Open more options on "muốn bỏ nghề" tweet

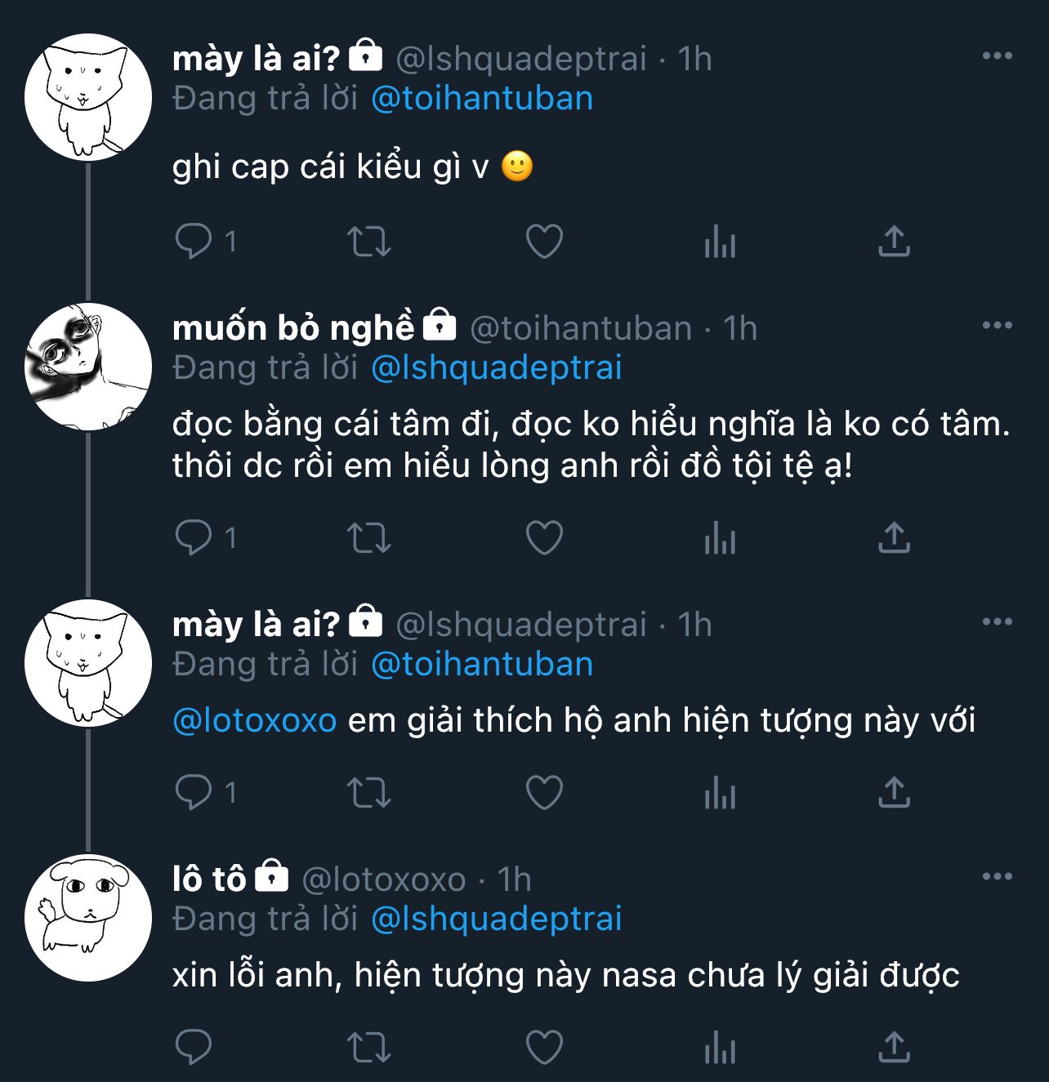pyautogui.click(x=997, y=326)
